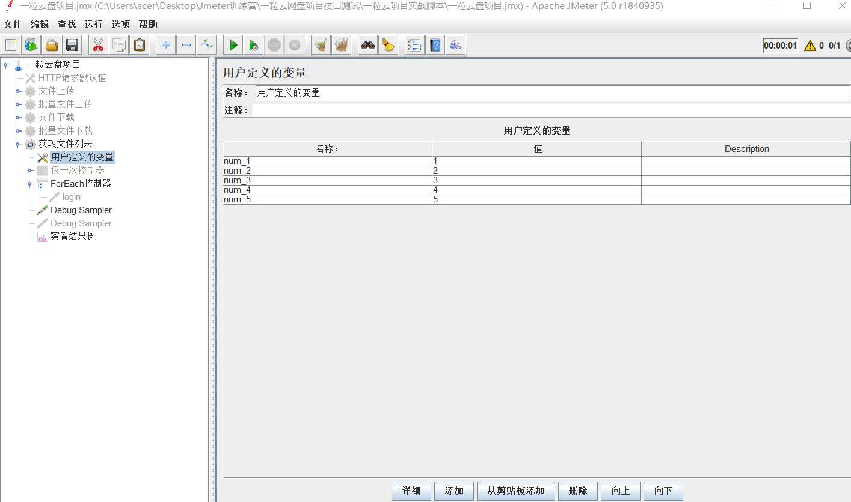The image size is (851, 502).
Task: Open the 查找 menu
Action: tap(67, 25)
